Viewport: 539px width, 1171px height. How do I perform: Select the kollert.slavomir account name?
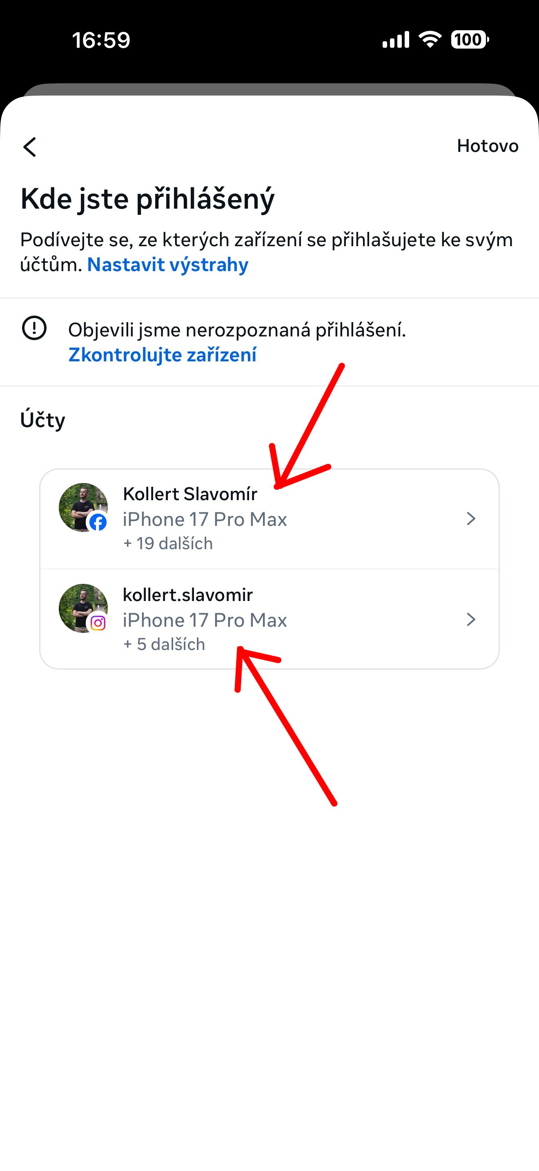(x=188, y=594)
